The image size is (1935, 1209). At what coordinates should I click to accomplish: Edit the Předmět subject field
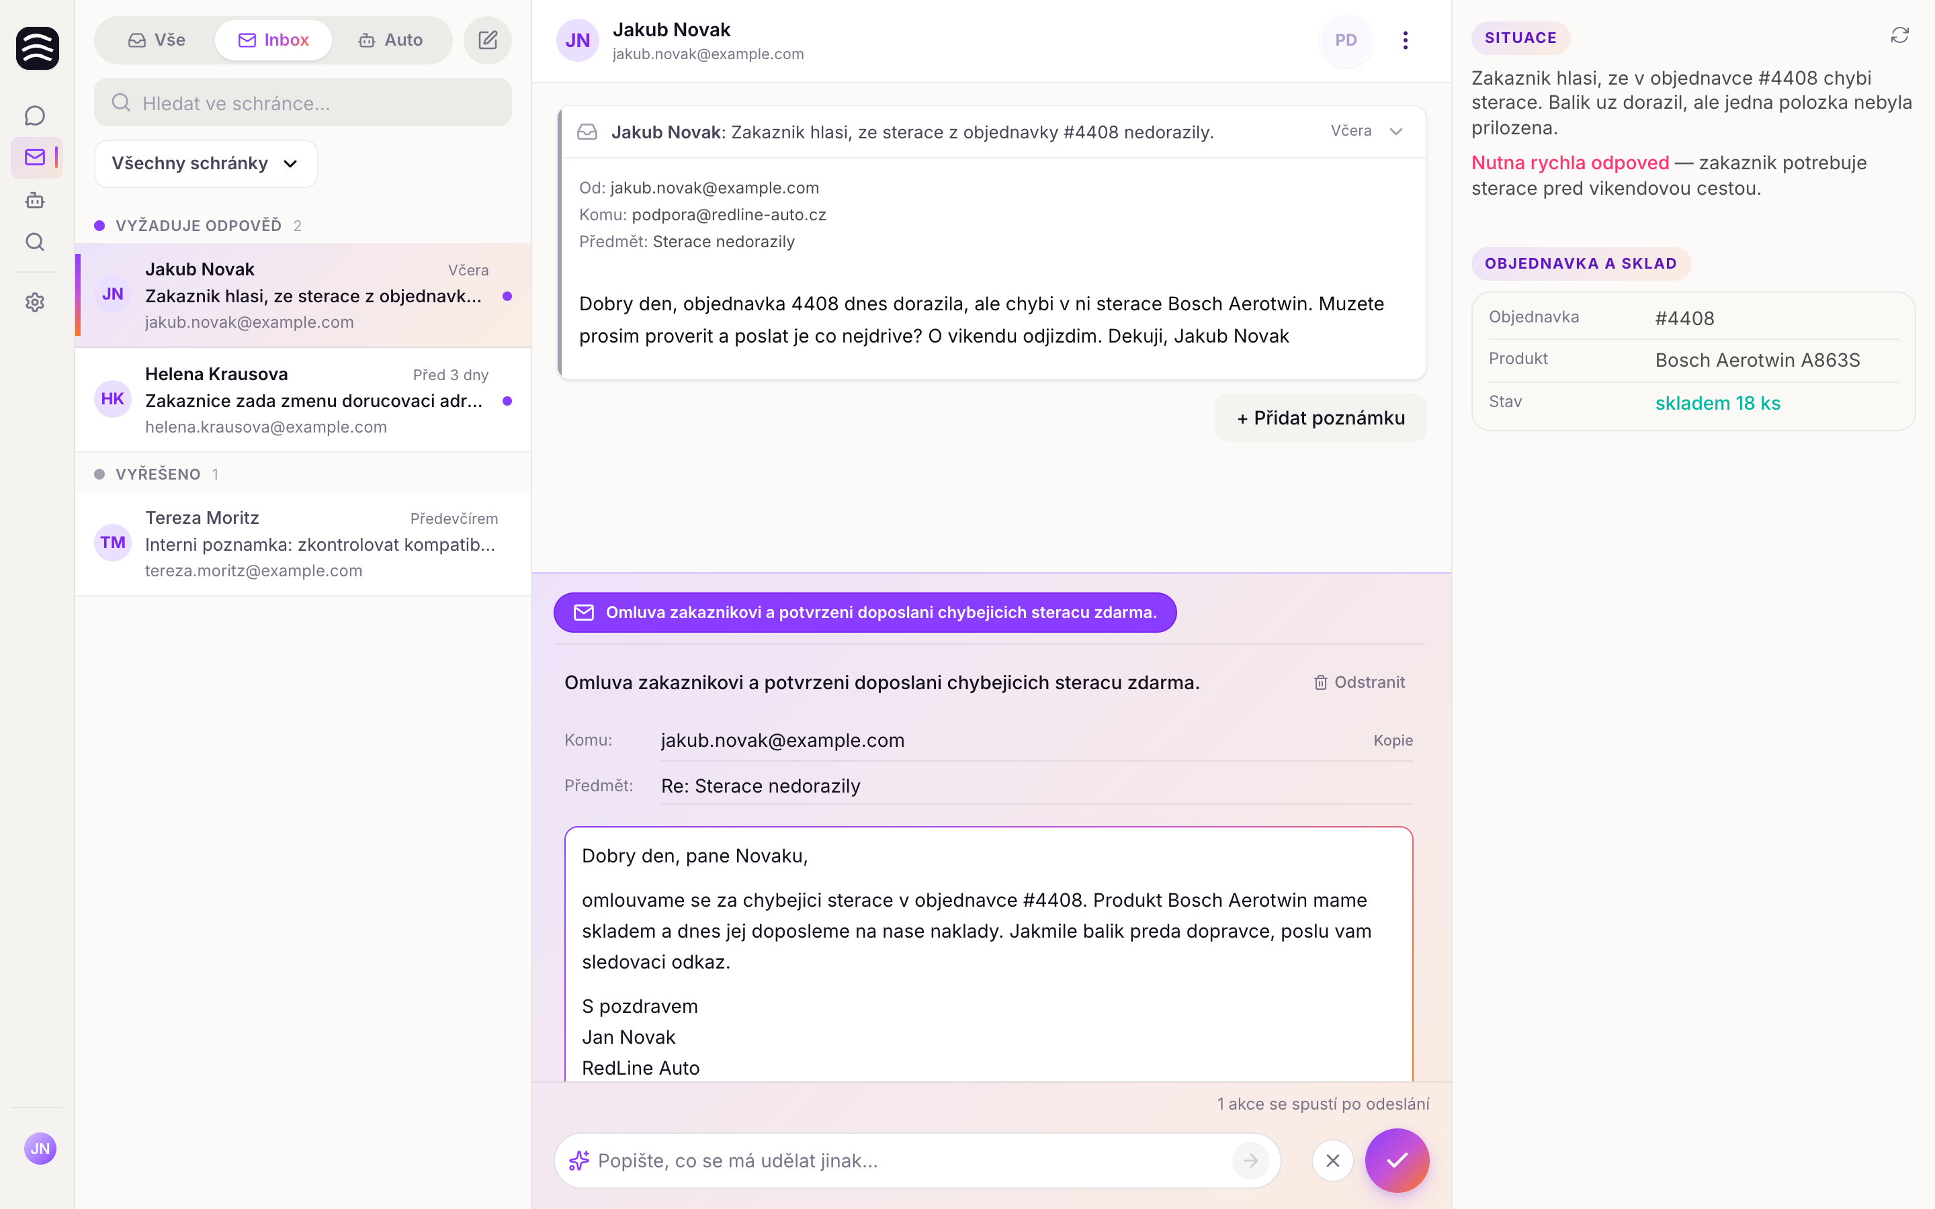tap(1036, 786)
